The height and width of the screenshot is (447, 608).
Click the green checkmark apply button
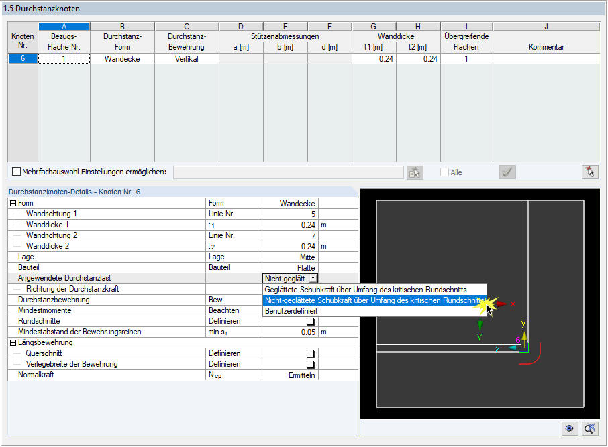point(507,172)
